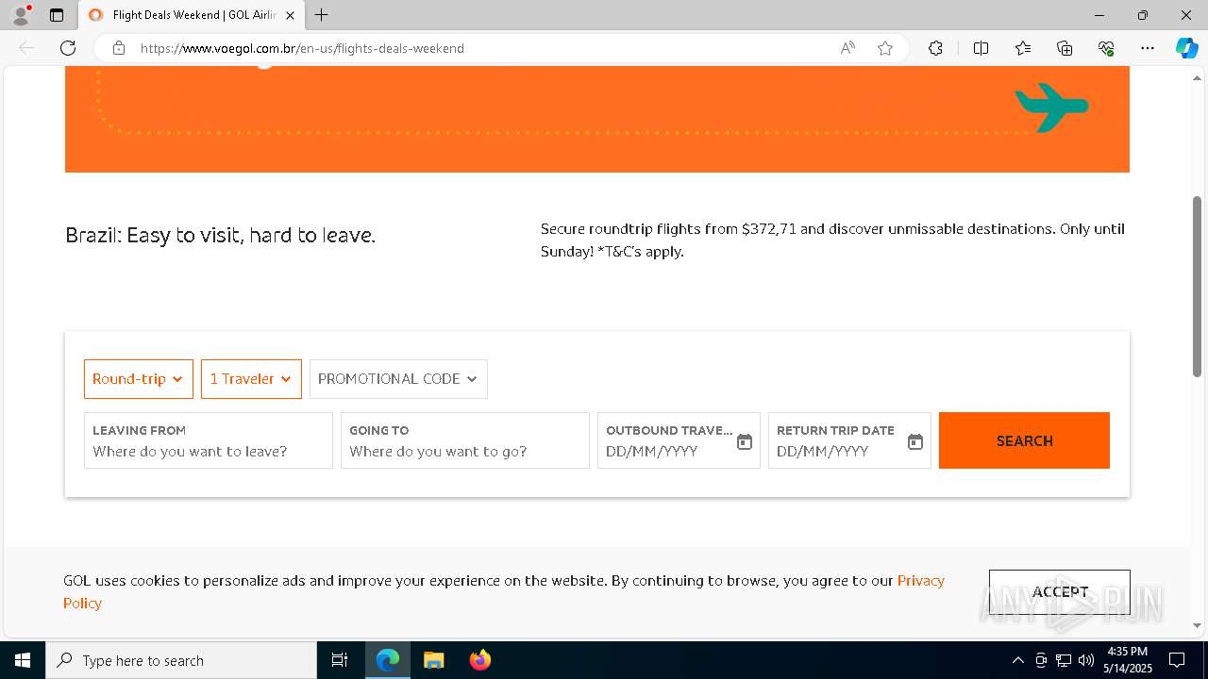Click the teal airplane banner graphic
1208x679 pixels.
coord(1052,107)
